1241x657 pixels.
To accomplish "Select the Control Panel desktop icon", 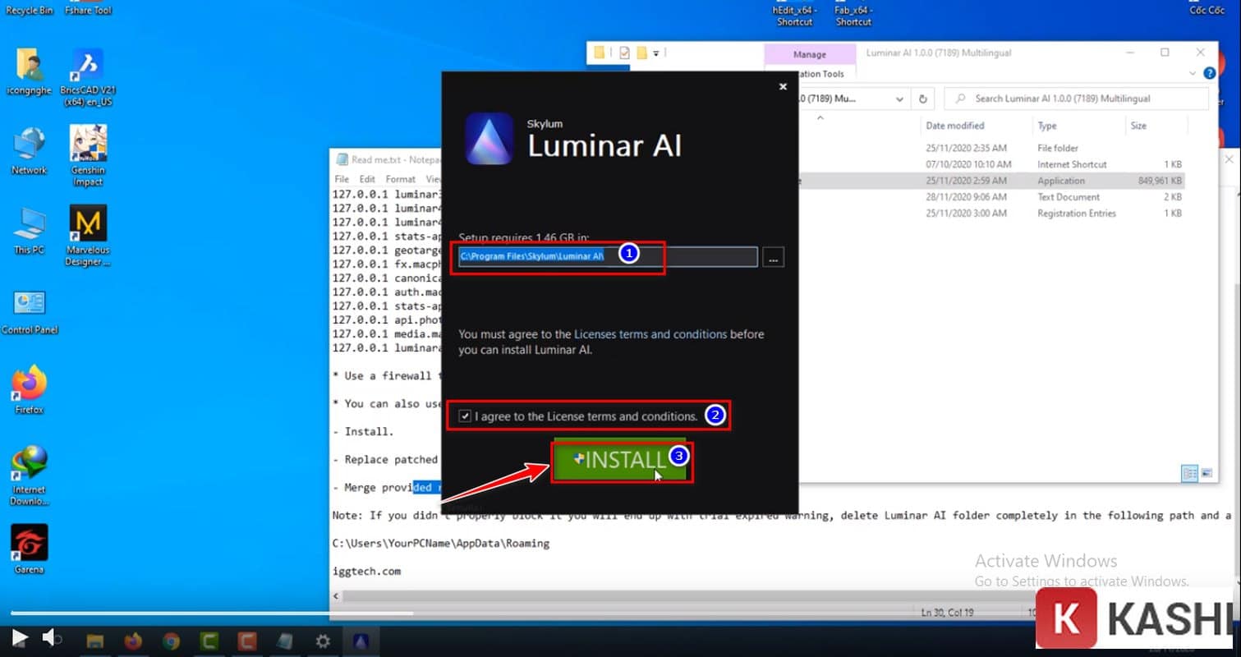I will click(30, 311).
